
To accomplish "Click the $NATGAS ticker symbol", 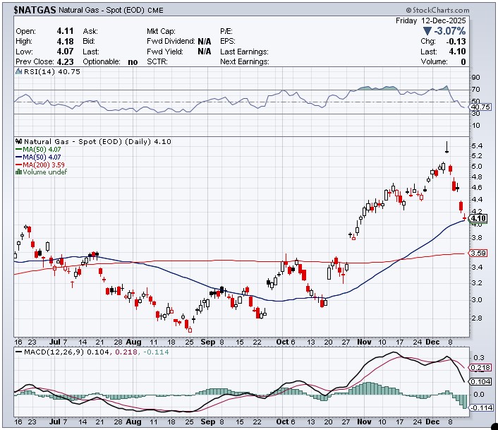I will point(34,10).
